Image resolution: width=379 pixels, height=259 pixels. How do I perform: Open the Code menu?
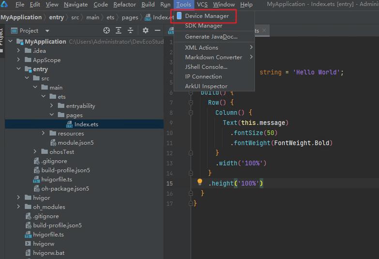pyautogui.click(x=101, y=4)
